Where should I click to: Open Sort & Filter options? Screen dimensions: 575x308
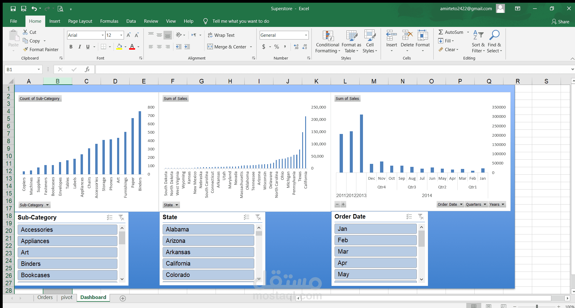pos(478,42)
